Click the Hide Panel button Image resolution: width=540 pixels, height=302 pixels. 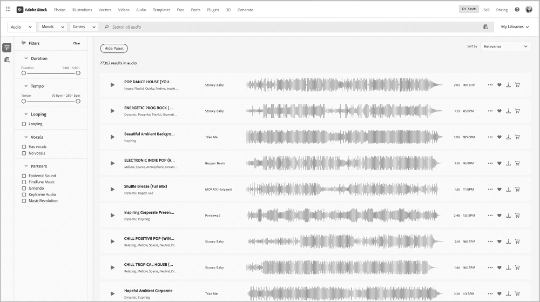[x=114, y=49]
